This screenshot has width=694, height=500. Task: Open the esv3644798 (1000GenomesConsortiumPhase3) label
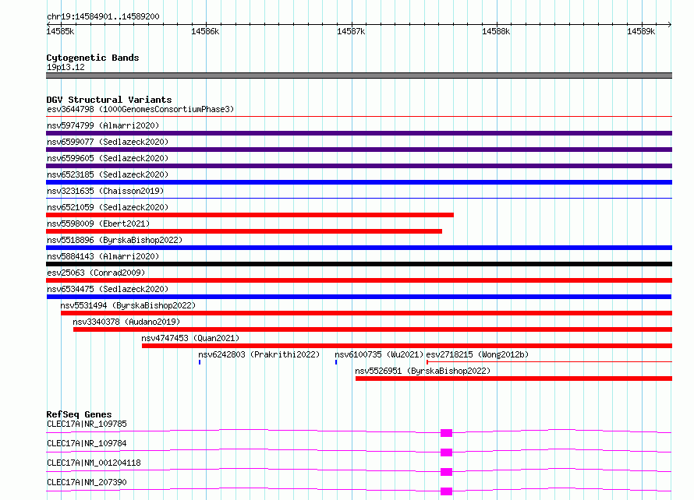(x=140, y=109)
